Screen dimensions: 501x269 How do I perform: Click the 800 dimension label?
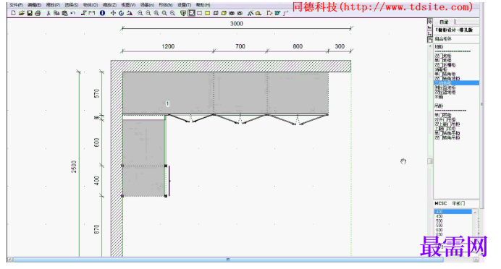pyautogui.click(x=298, y=46)
